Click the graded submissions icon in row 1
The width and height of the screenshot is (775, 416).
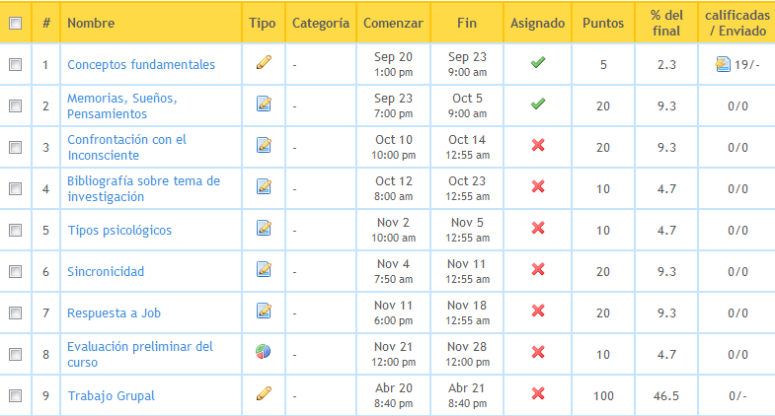coord(724,64)
